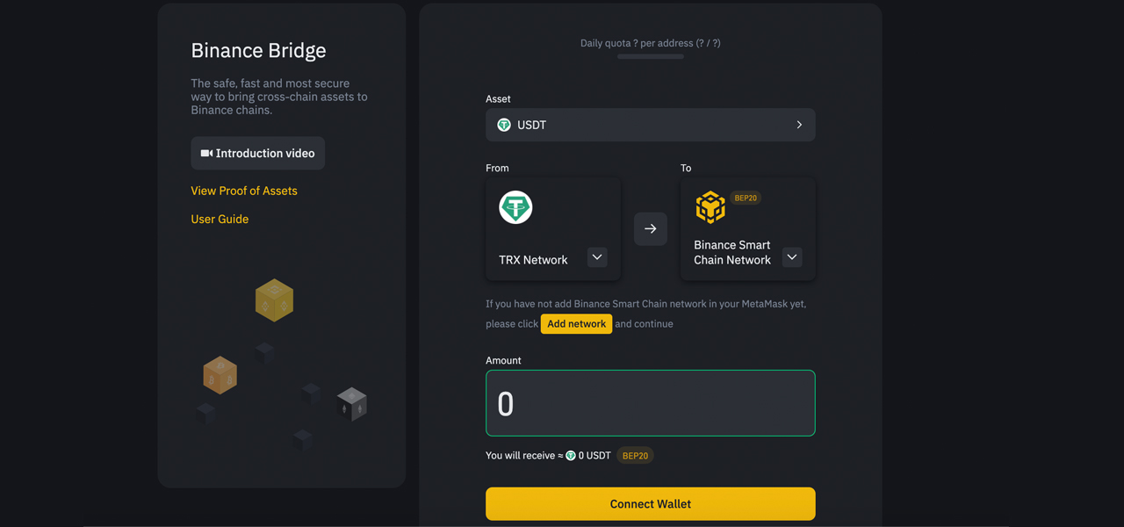Viewport: 1124px width, 527px height.
Task: Click the large Tether logo under From
Action: tap(515, 207)
